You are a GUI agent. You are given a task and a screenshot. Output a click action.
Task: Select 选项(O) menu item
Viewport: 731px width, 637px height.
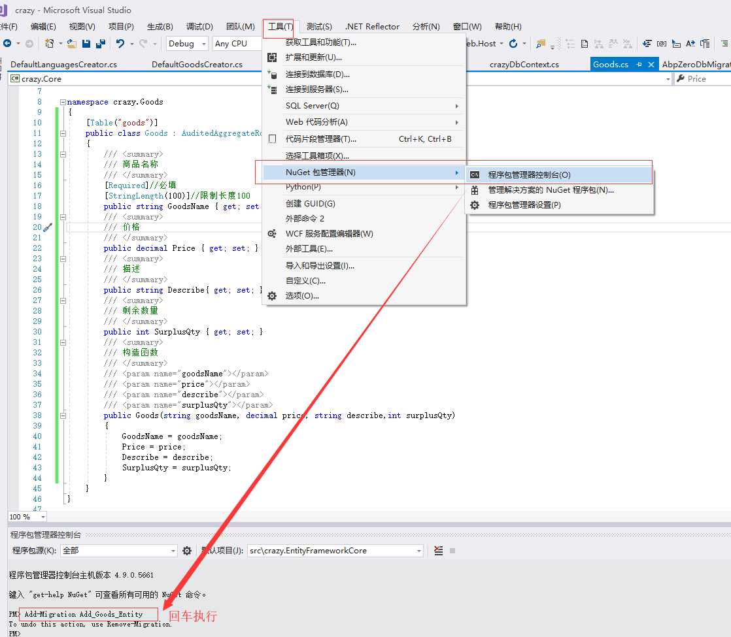tap(364, 295)
